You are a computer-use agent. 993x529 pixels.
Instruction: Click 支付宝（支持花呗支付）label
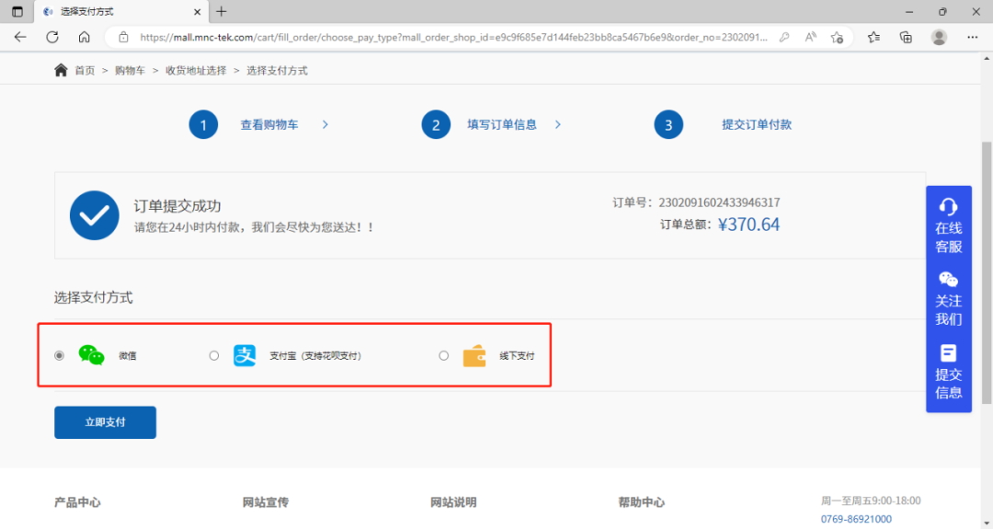(315, 355)
